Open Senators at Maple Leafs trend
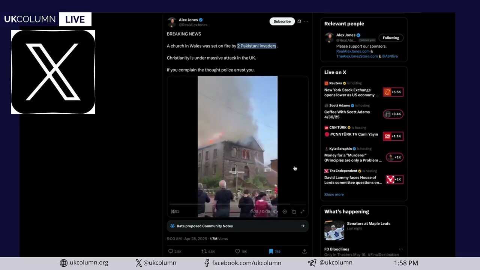Viewport: 480px width, 270px height. click(369, 223)
